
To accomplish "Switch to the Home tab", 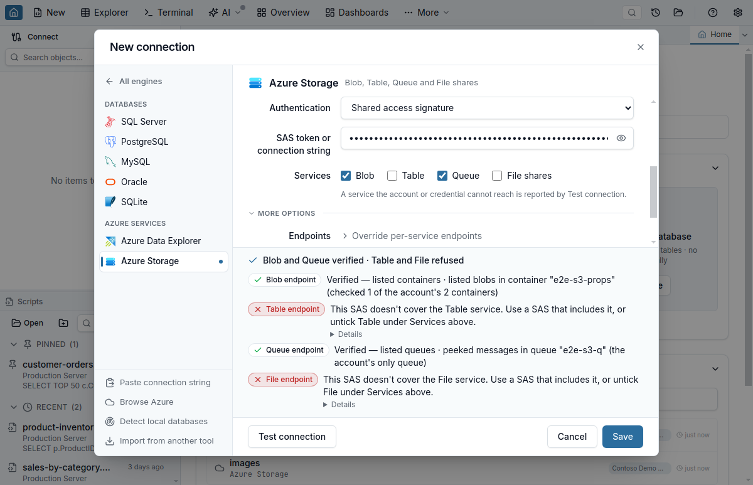I will 715,35.
